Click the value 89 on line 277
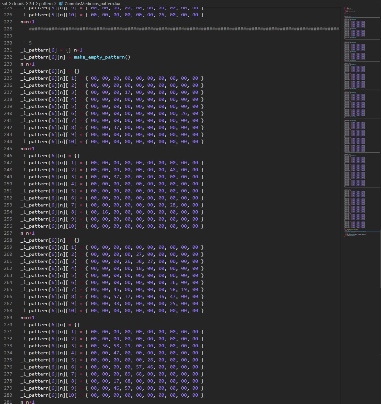Screen dimensions: 381x404 [x=128, y=374]
